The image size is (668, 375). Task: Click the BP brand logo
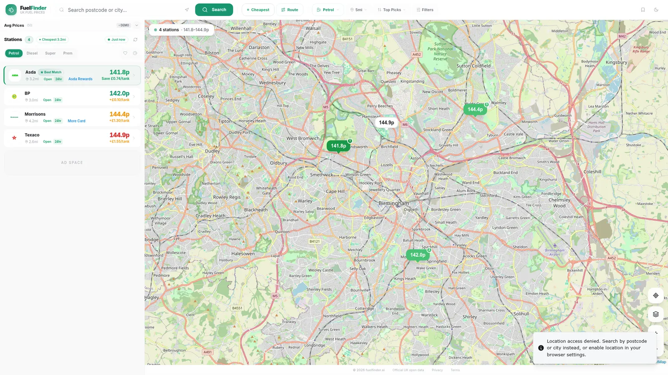14,96
